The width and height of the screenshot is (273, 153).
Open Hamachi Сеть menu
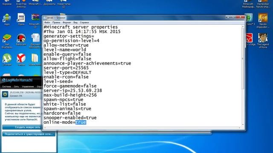[x=16, y=86]
